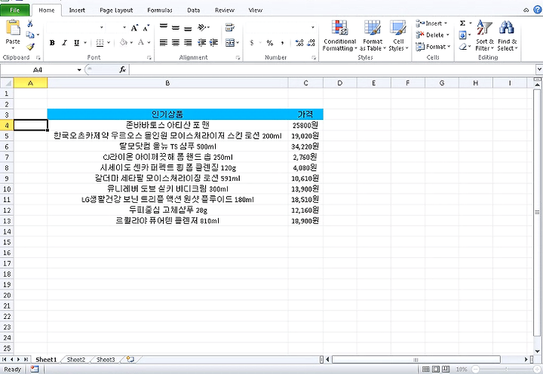Click the zoom slider in status bar

(x=506, y=369)
